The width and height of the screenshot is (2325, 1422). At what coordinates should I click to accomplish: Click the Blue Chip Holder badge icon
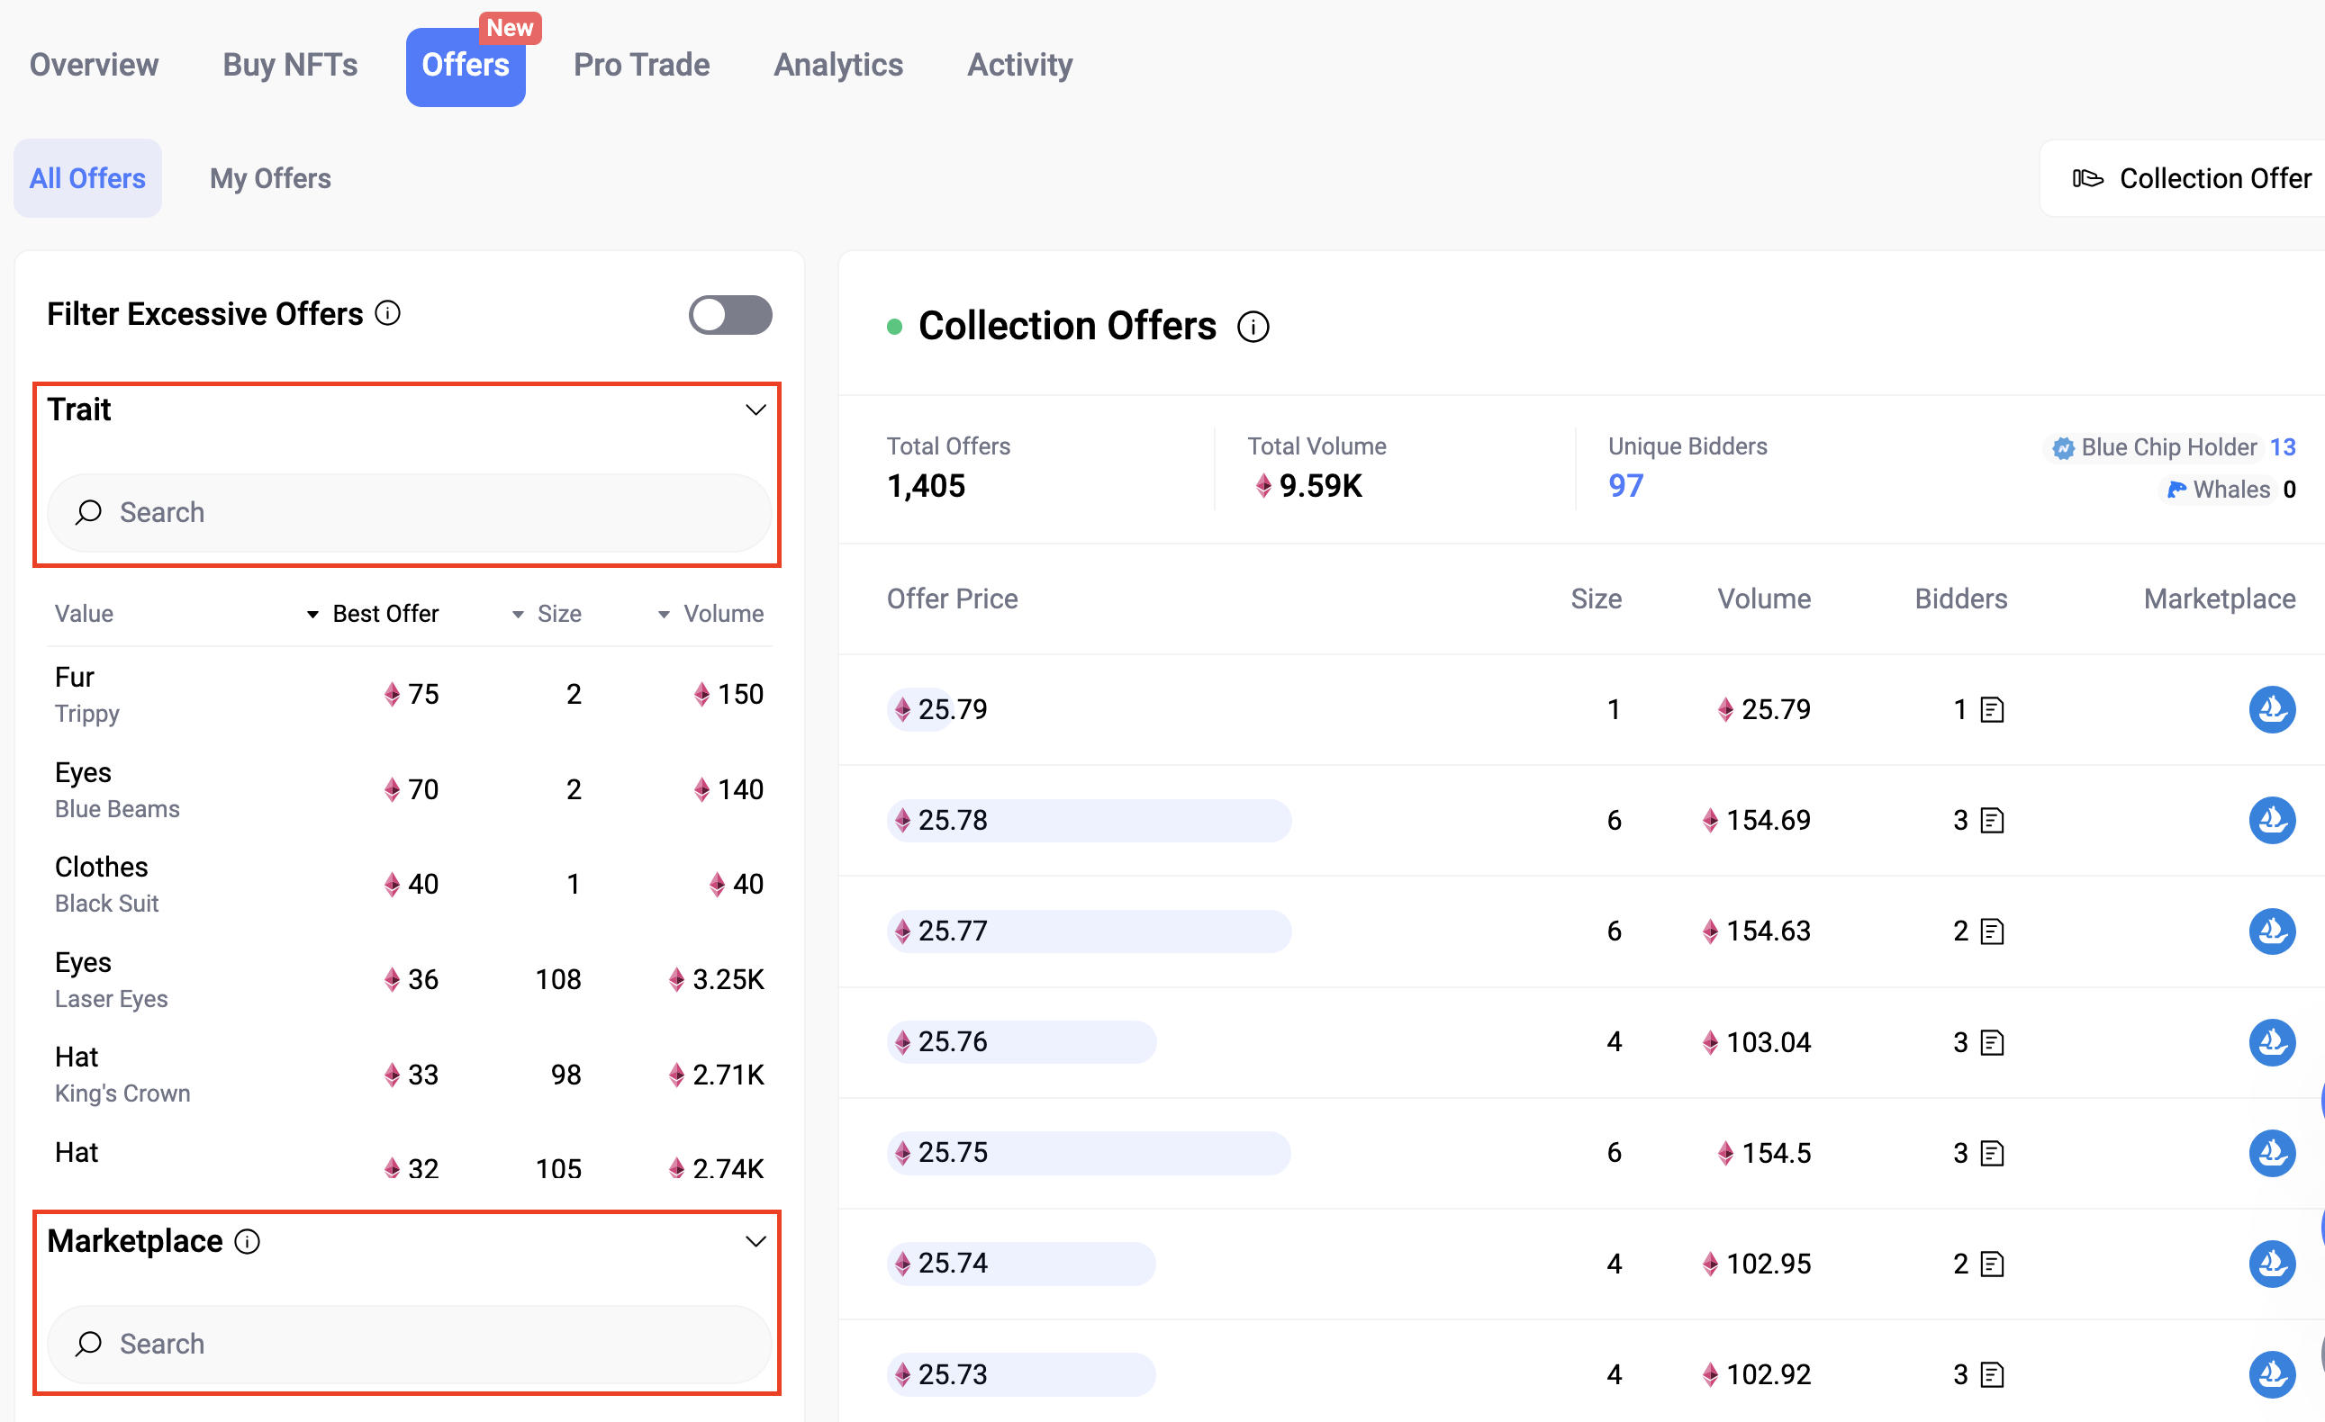point(2064,448)
